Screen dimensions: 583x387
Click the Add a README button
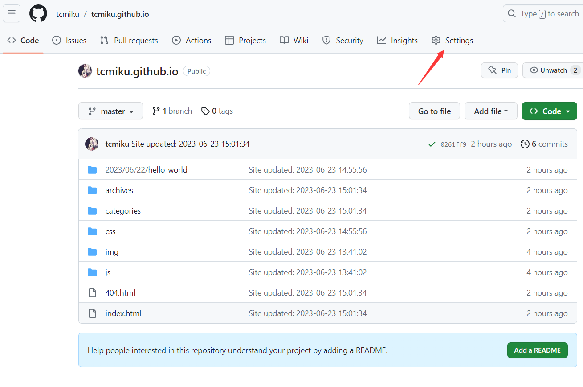tap(537, 350)
